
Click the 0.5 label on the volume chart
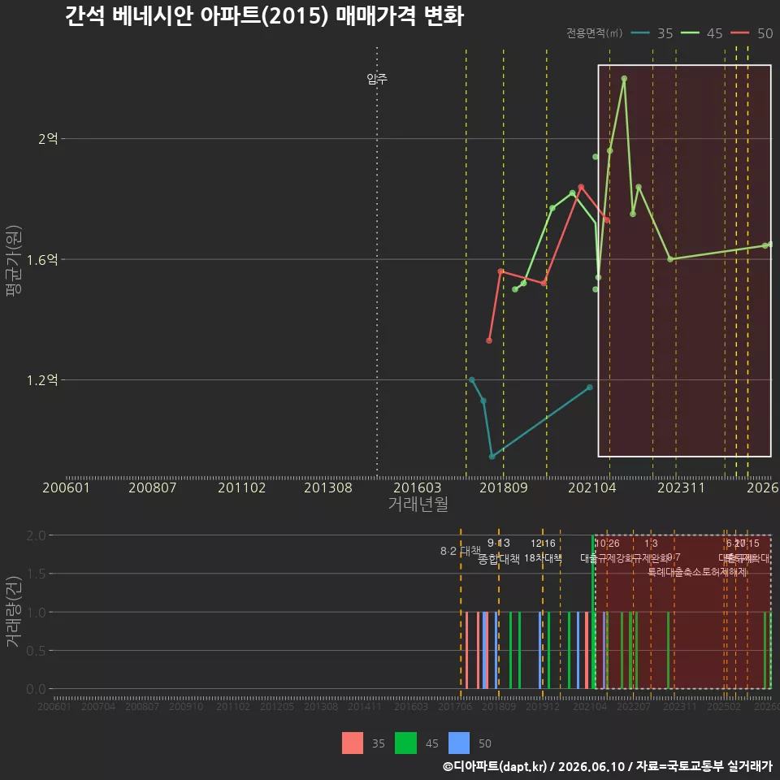pos(36,651)
